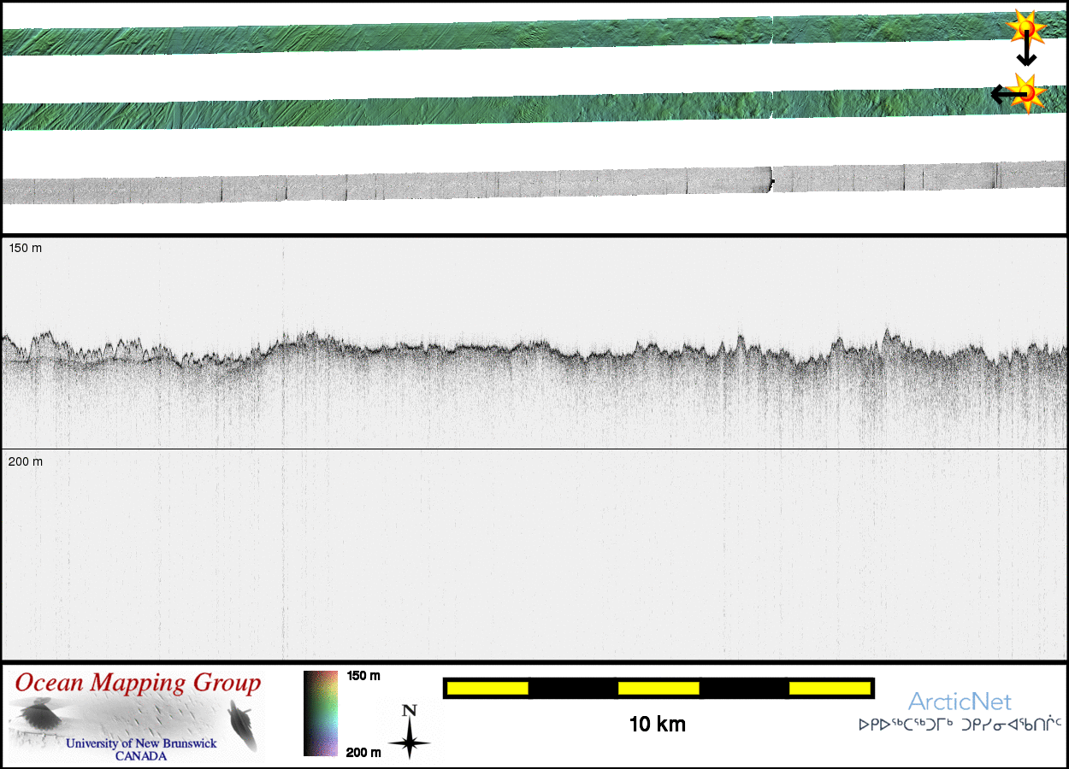Click the upper starburst marker on top strip
Viewport: 1069px width, 769px height.
pos(1026,27)
